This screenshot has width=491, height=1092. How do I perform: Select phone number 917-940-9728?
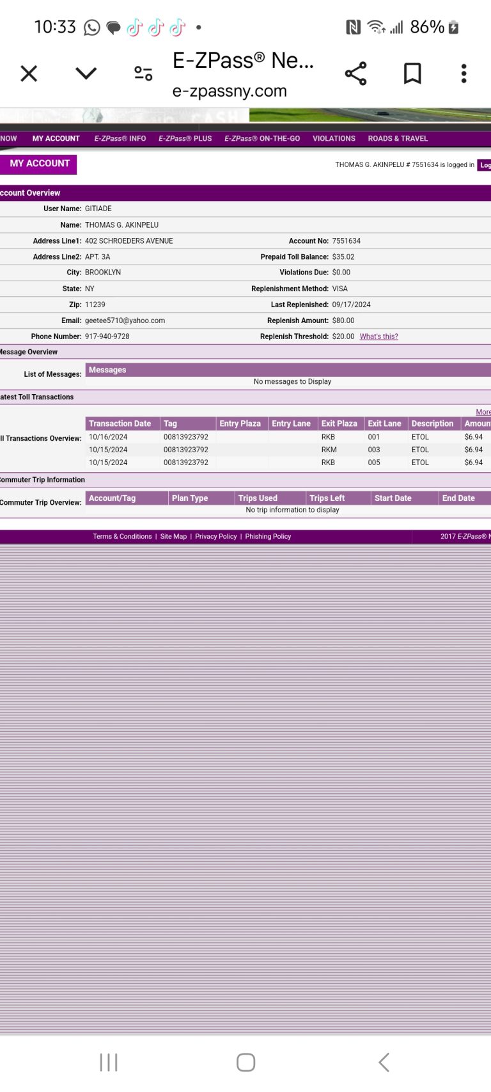(x=107, y=336)
